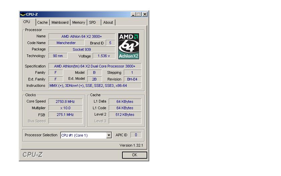Click the Code Name value Manchester
The image size is (281, 176).
[66, 43]
